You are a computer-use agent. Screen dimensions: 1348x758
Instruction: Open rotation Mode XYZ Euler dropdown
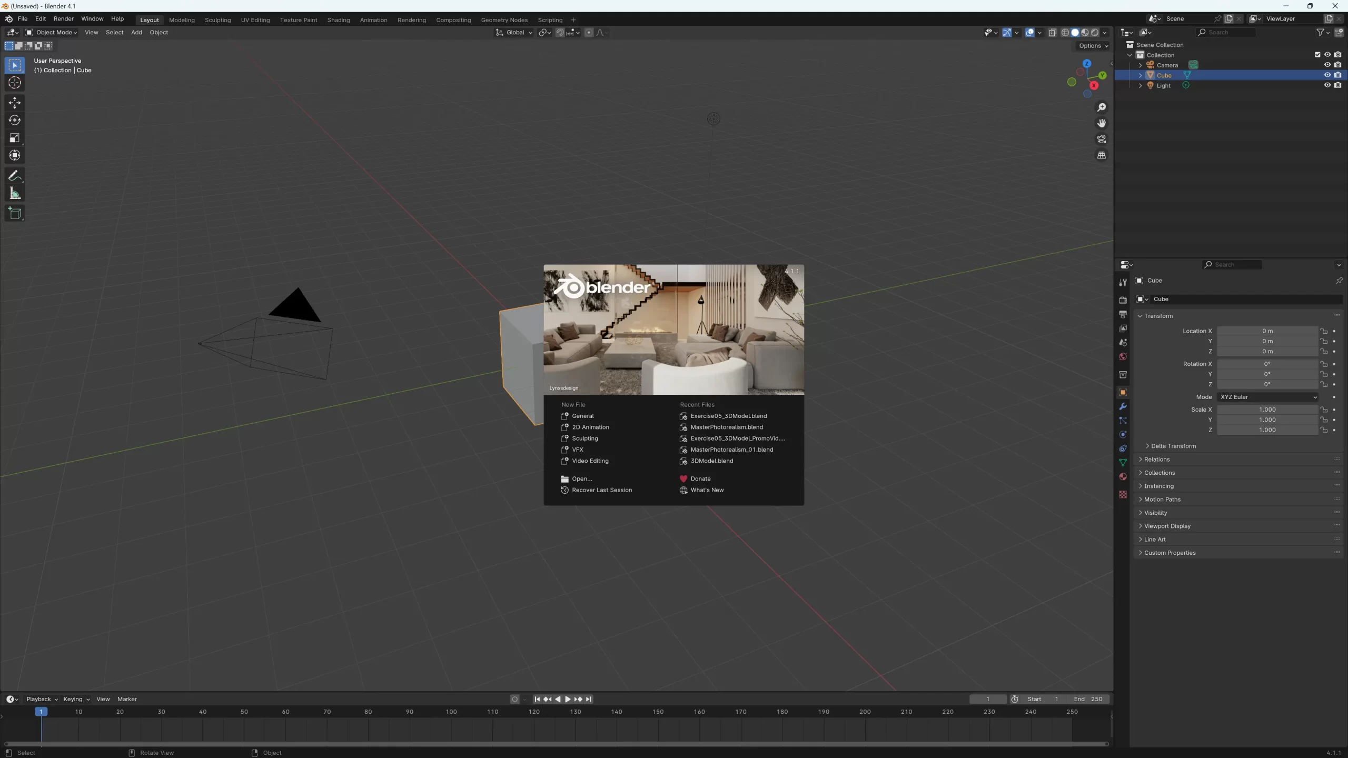tap(1267, 397)
